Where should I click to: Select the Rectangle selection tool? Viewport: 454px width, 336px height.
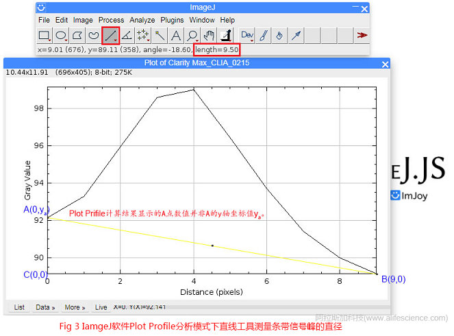[45, 34]
